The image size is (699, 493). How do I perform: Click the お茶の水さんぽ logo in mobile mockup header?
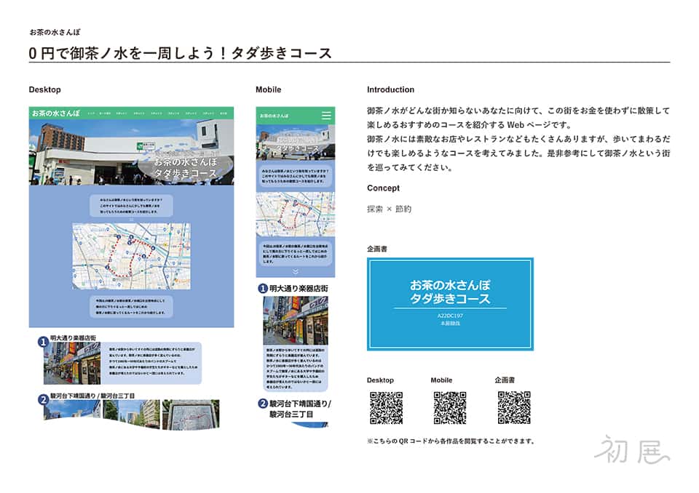pyautogui.click(x=274, y=116)
